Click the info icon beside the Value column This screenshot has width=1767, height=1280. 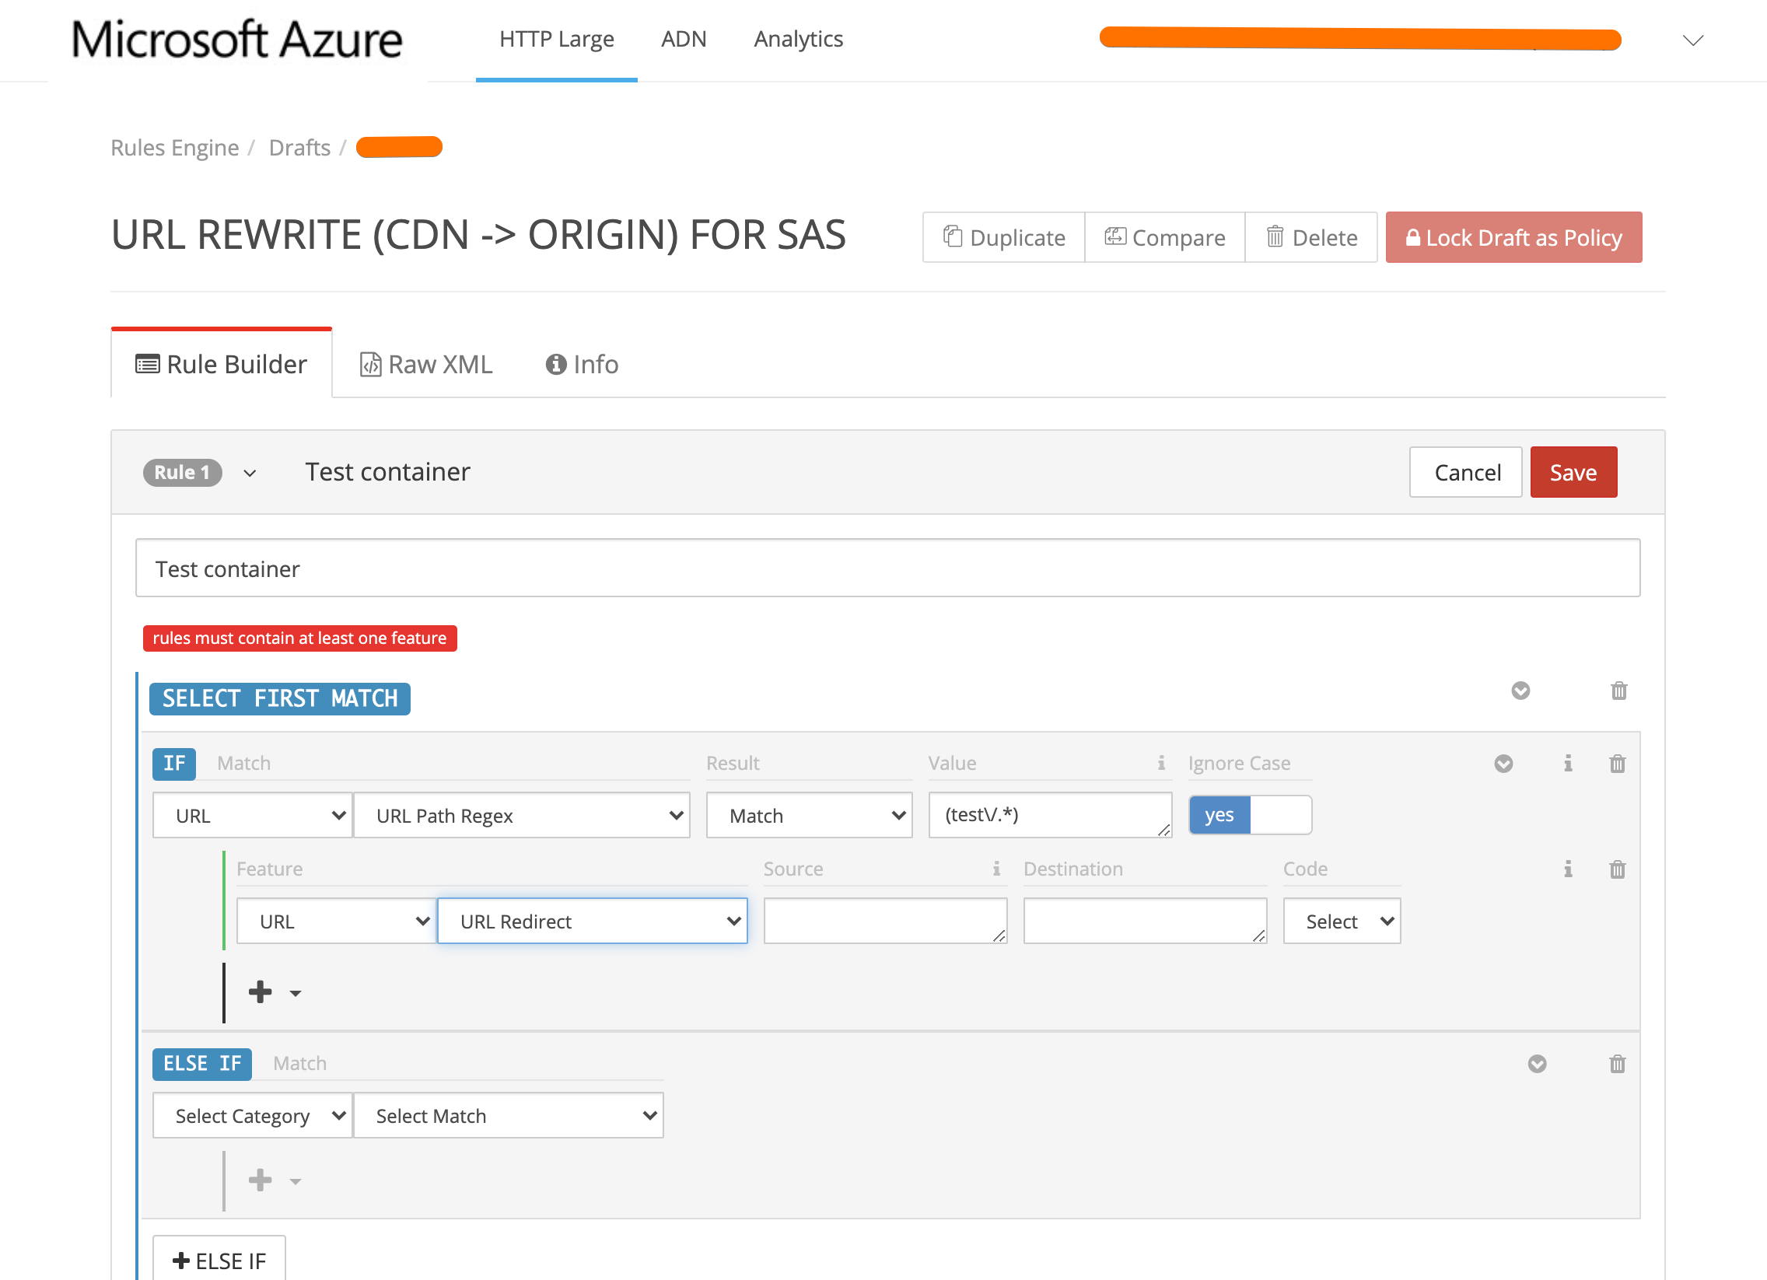click(x=1162, y=764)
